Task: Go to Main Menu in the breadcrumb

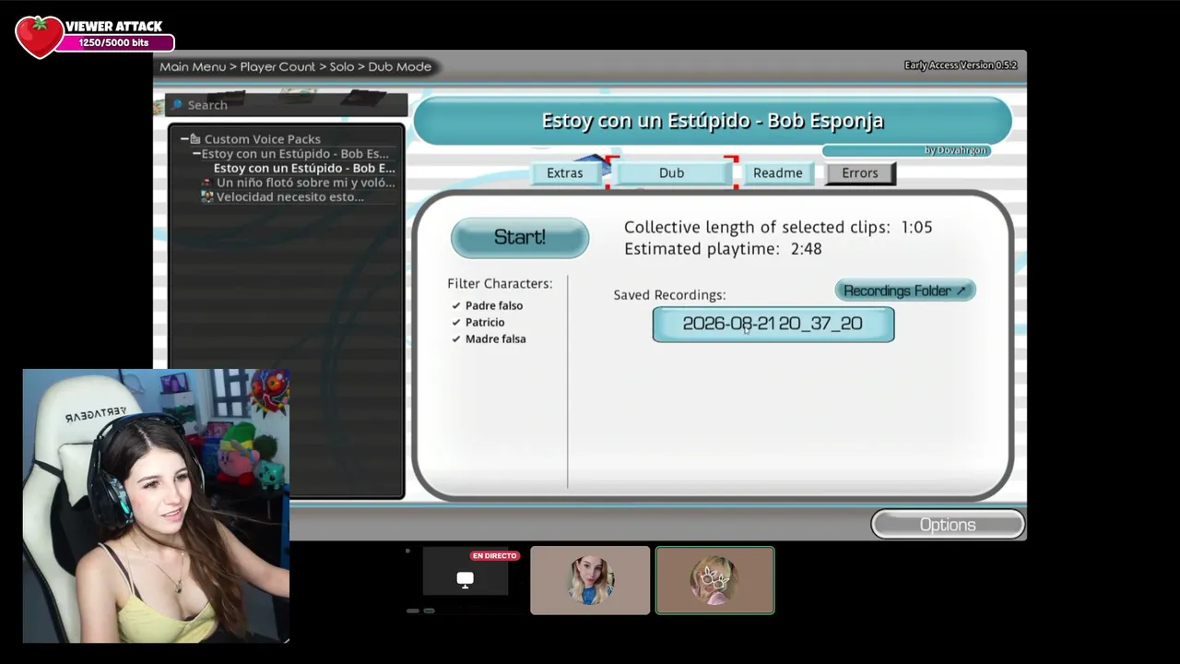Action: [193, 66]
